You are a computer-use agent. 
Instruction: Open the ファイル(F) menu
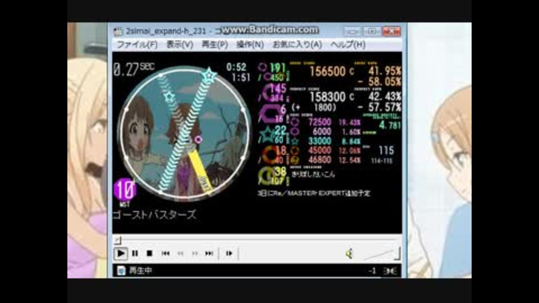(137, 45)
